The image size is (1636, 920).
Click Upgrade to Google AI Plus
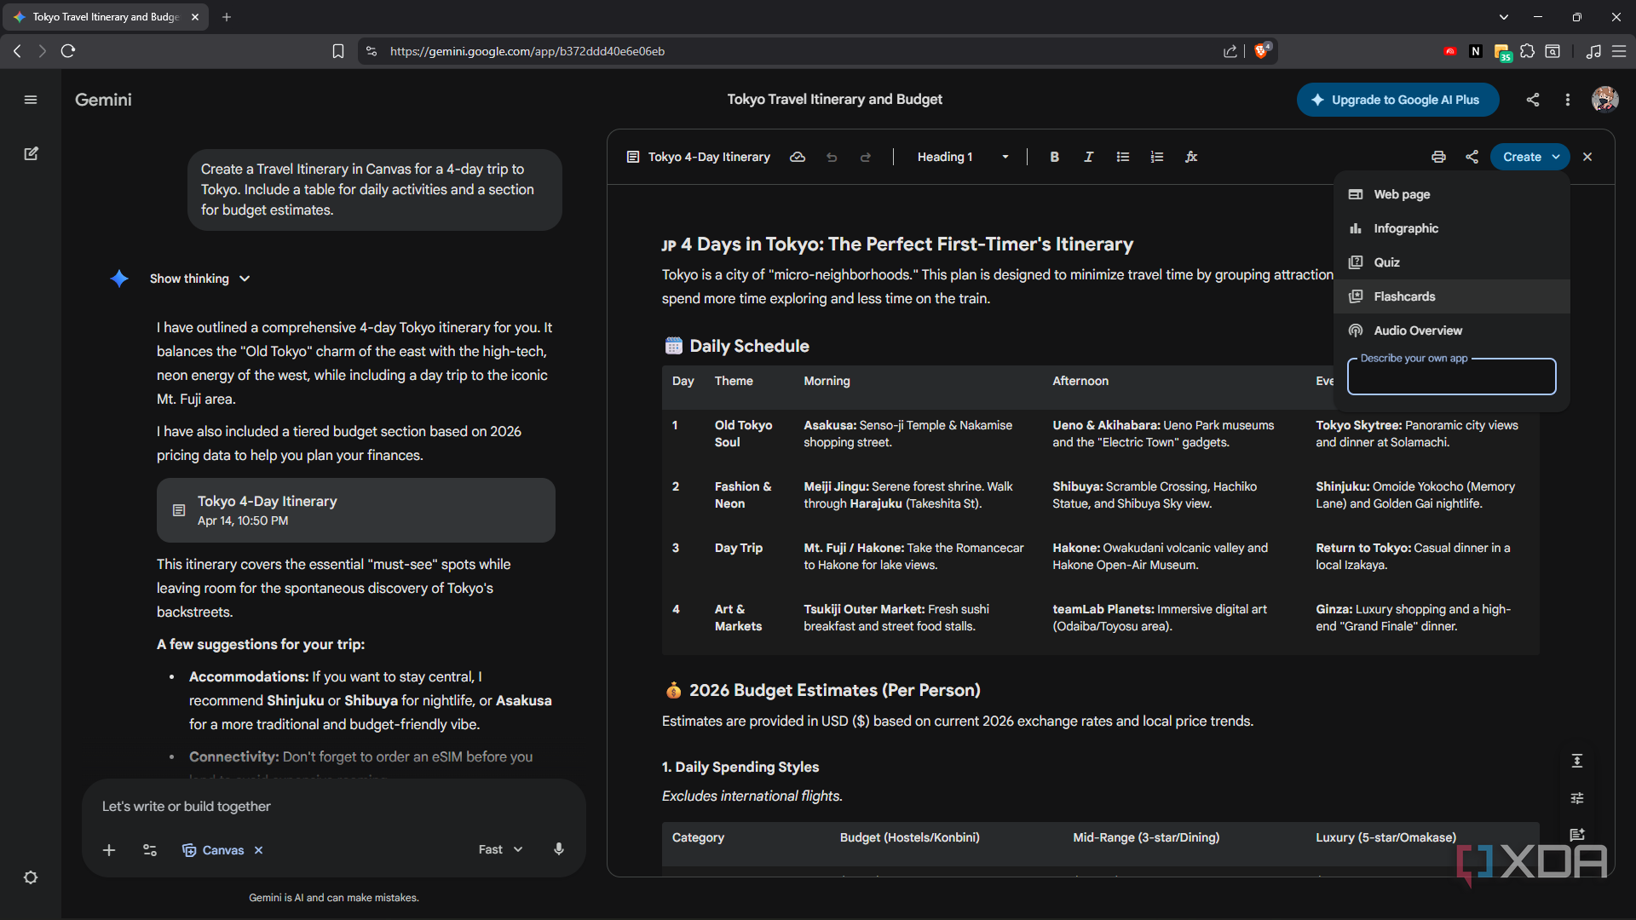coord(1397,100)
